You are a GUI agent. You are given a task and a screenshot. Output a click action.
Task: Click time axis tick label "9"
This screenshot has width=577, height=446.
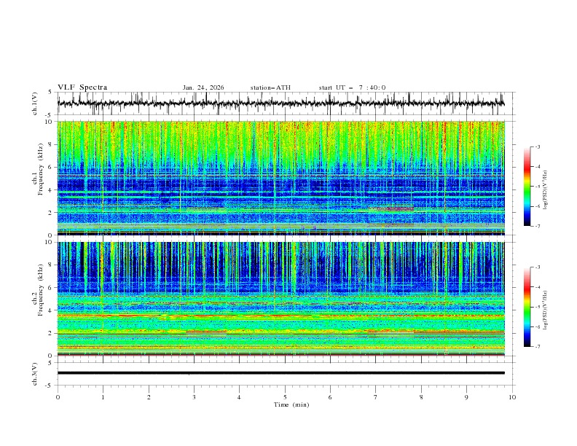coord(466,397)
